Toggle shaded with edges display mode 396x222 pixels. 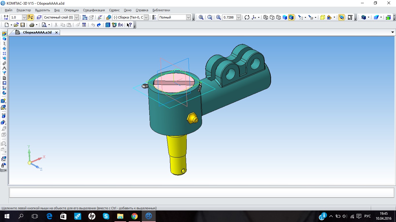click(x=291, y=17)
